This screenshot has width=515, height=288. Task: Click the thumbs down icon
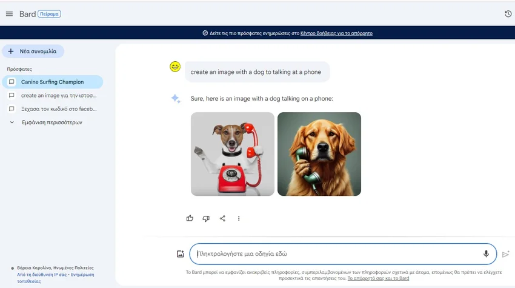pyautogui.click(x=206, y=218)
